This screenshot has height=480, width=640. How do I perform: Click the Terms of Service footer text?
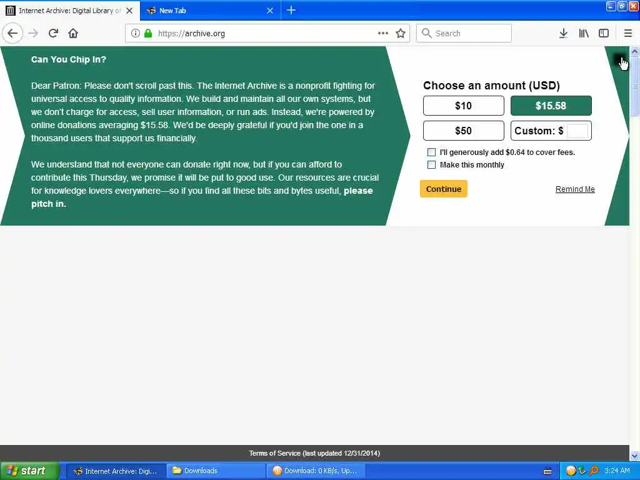(314, 454)
